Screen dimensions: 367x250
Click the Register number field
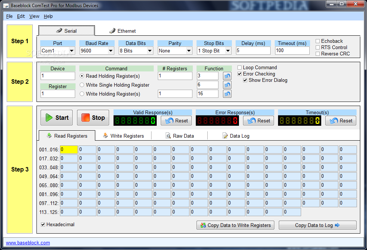tap(58, 94)
